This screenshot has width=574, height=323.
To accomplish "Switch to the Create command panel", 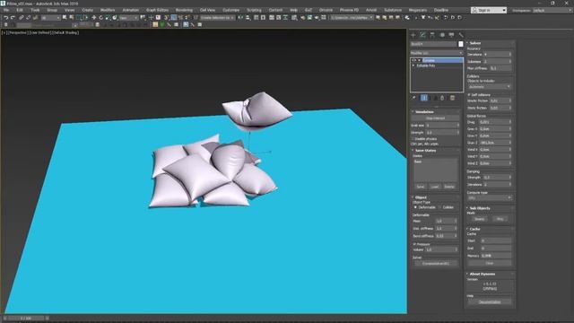I will pyautogui.click(x=413, y=35).
